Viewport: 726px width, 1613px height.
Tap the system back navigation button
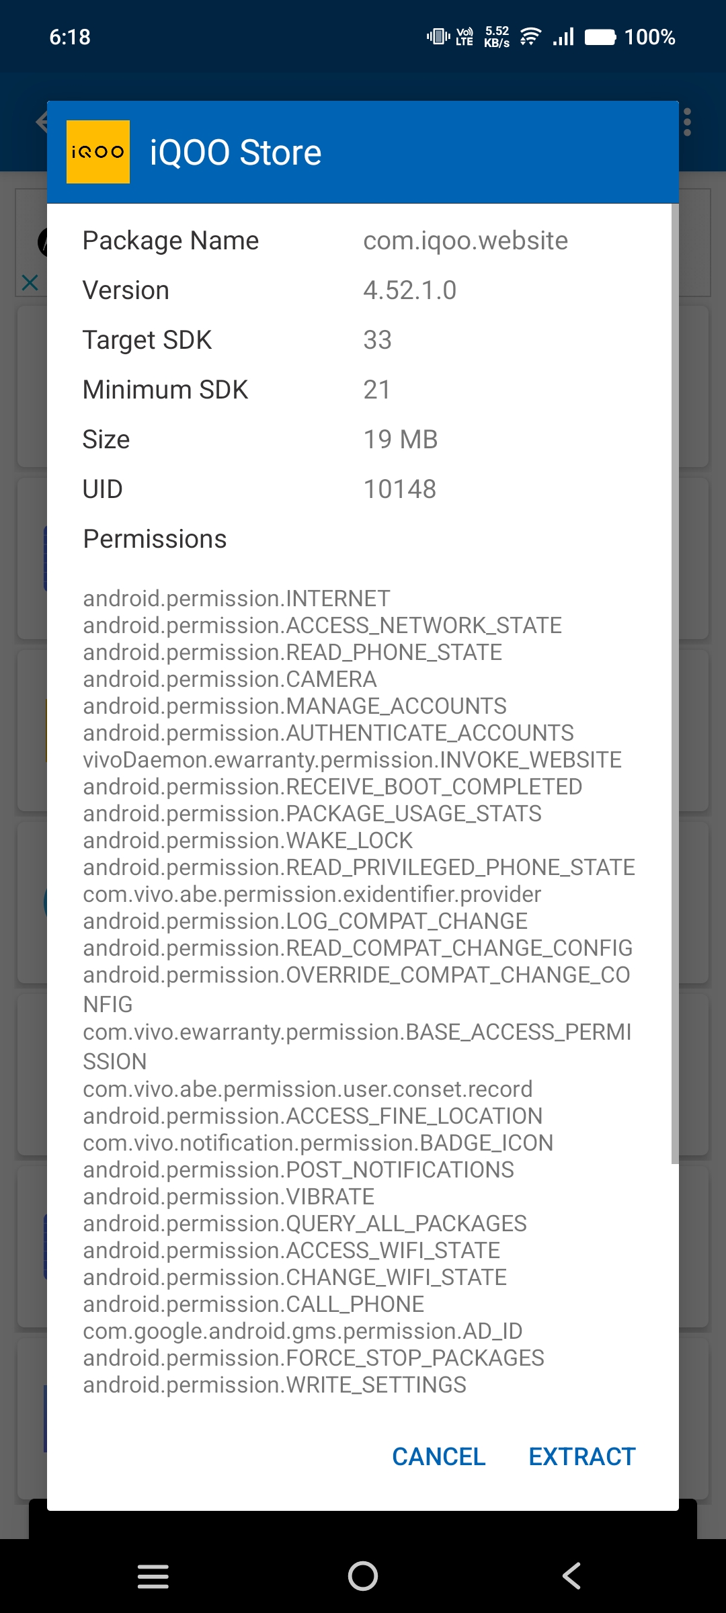tap(571, 1576)
